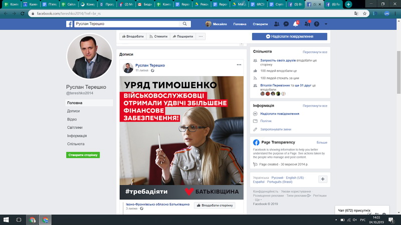Open the notifications bell icon
This screenshot has height=225, width=401.
[295, 24]
